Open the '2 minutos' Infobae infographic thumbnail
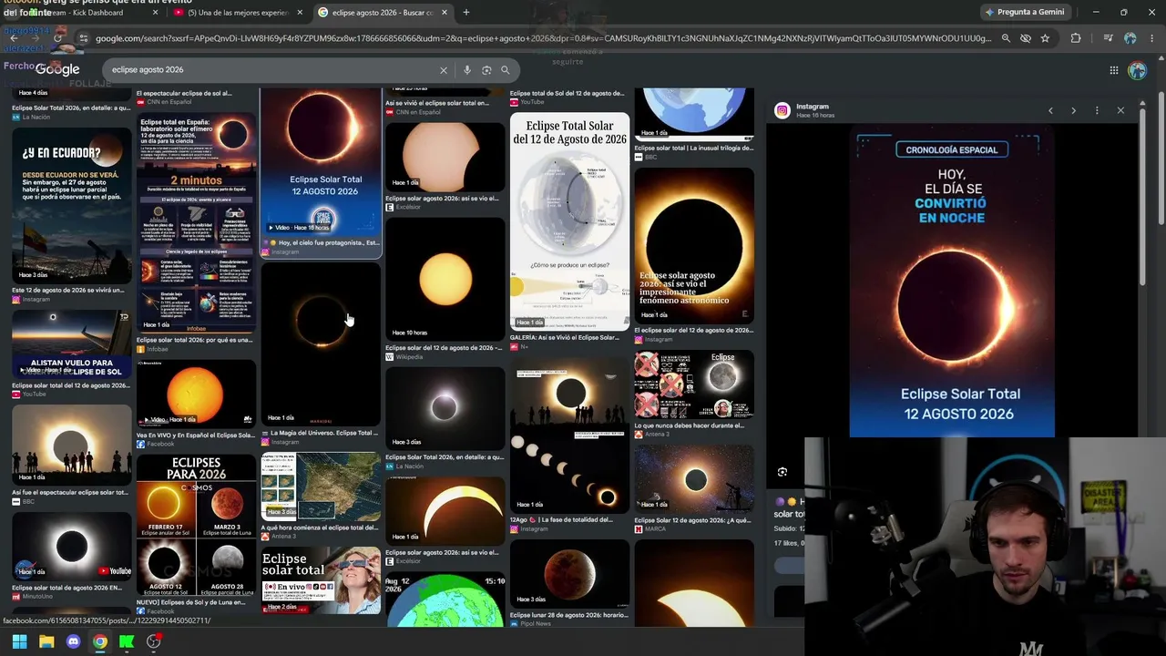Image resolution: width=1166 pixels, height=656 pixels. tap(196, 221)
